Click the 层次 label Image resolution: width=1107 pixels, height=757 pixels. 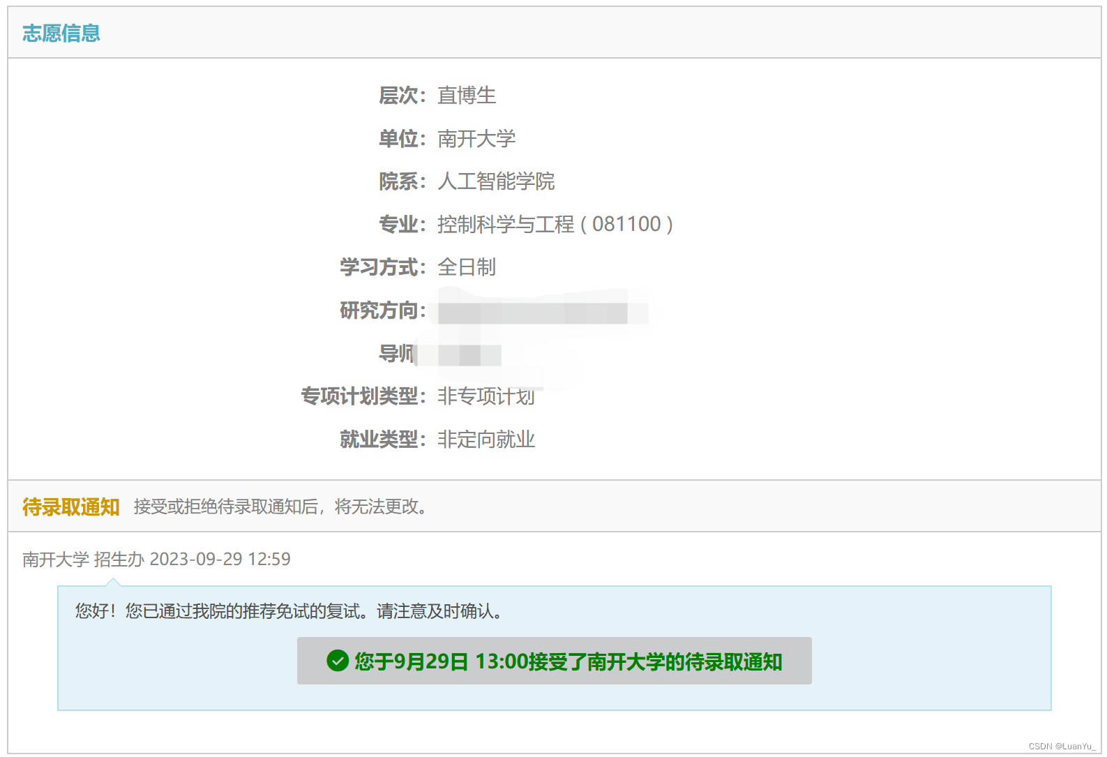(x=402, y=95)
